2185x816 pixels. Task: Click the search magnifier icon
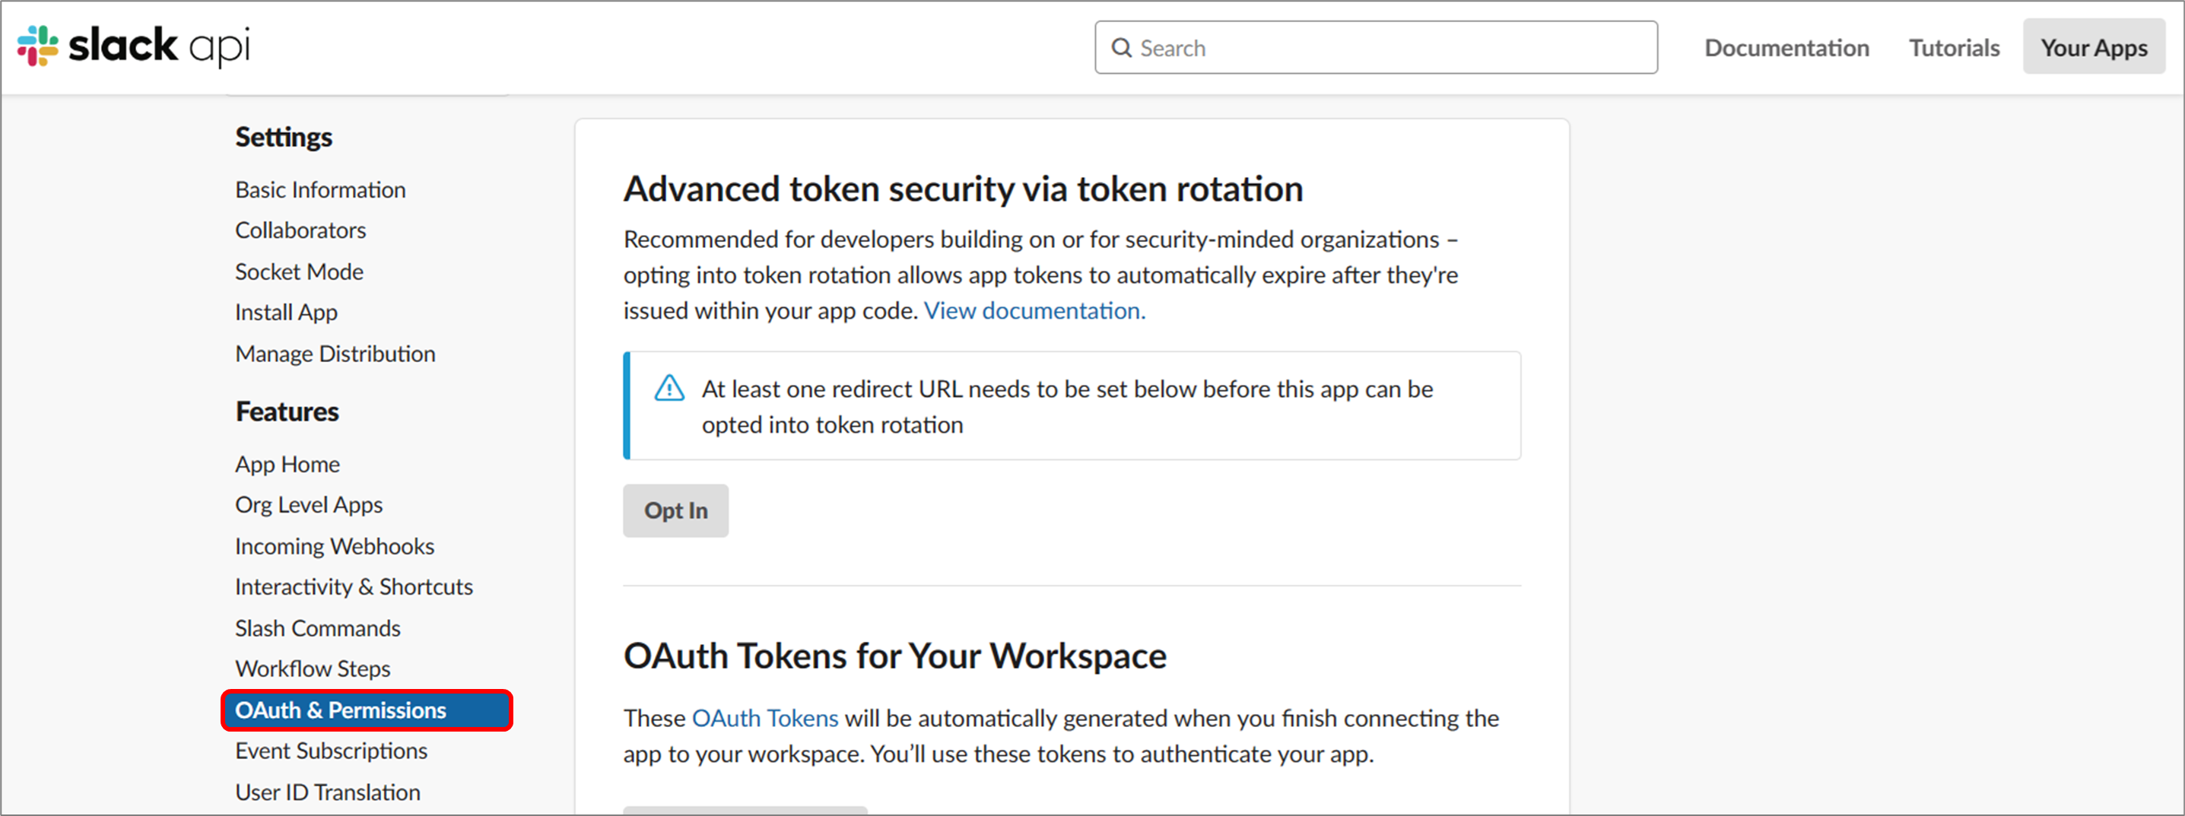click(x=1121, y=49)
